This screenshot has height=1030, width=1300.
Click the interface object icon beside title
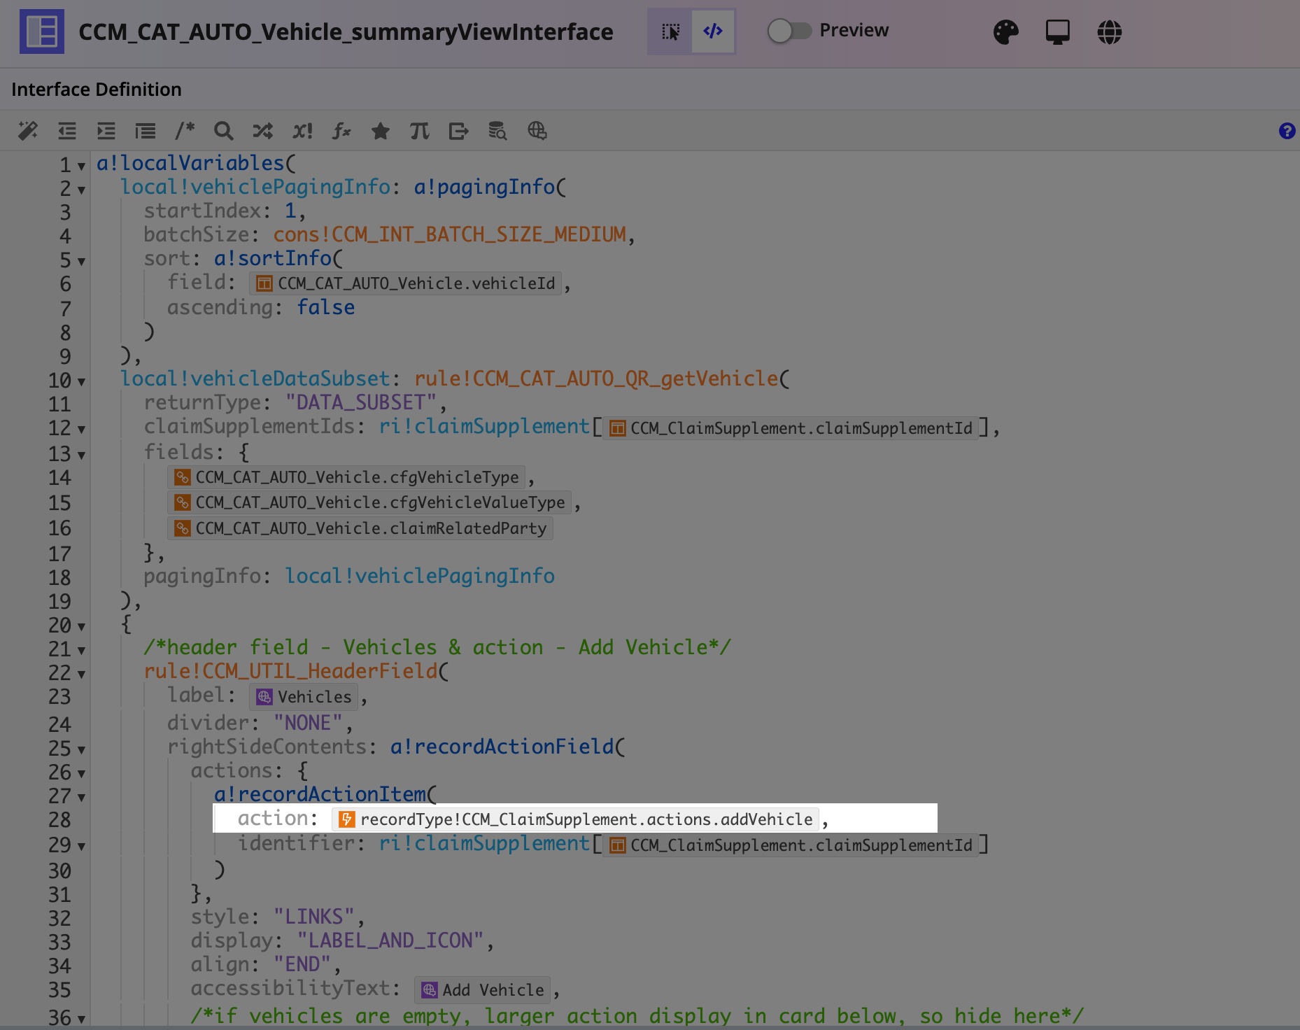pyautogui.click(x=42, y=31)
